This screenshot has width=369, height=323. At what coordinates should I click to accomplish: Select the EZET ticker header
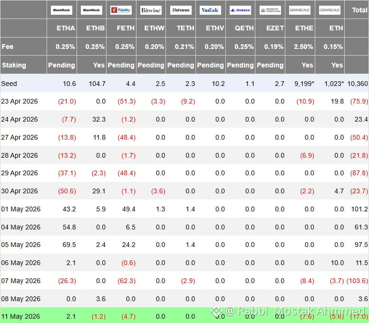275,28
